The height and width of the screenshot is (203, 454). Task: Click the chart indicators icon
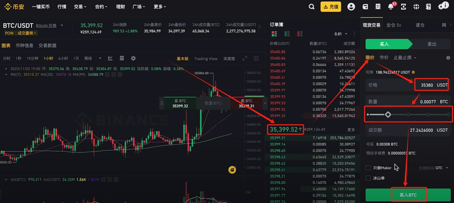point(110,58)
